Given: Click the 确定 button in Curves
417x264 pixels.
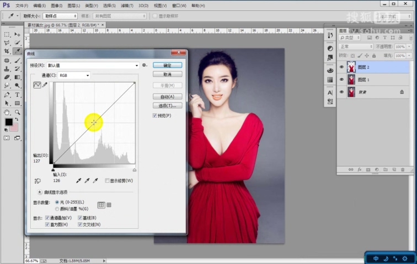Looking at the screenshot, I should coord(168,65).
